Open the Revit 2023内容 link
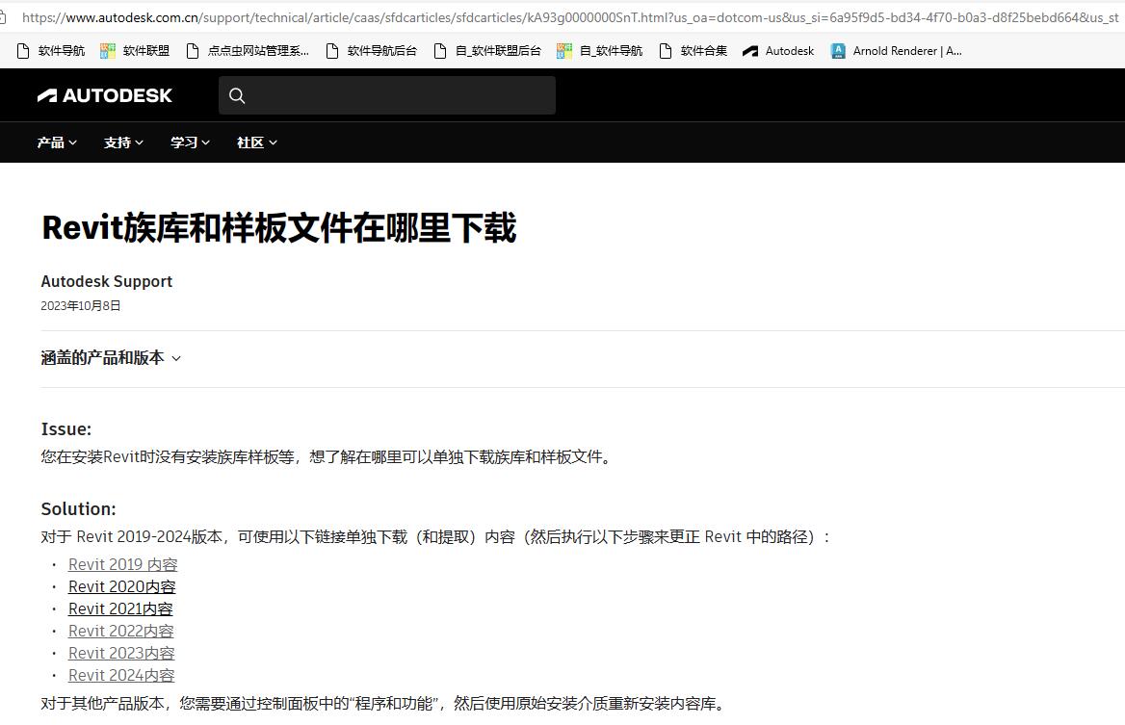This screenshot has height=725, width=1125. click(x=121, y=653)
